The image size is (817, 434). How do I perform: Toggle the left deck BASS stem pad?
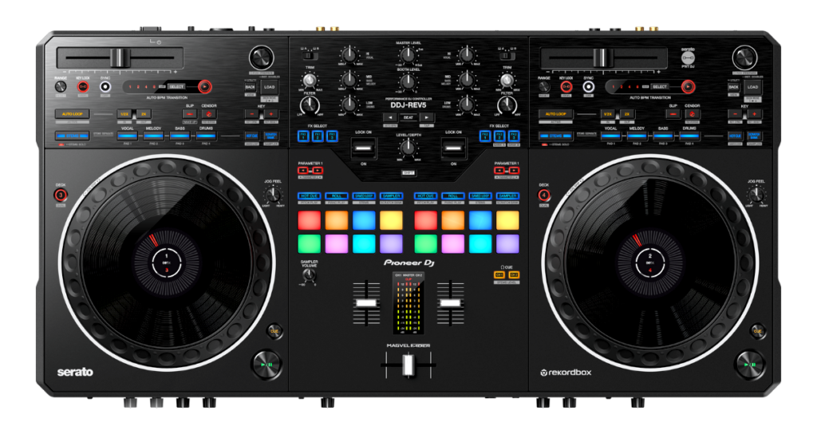(x=180, y=136)
